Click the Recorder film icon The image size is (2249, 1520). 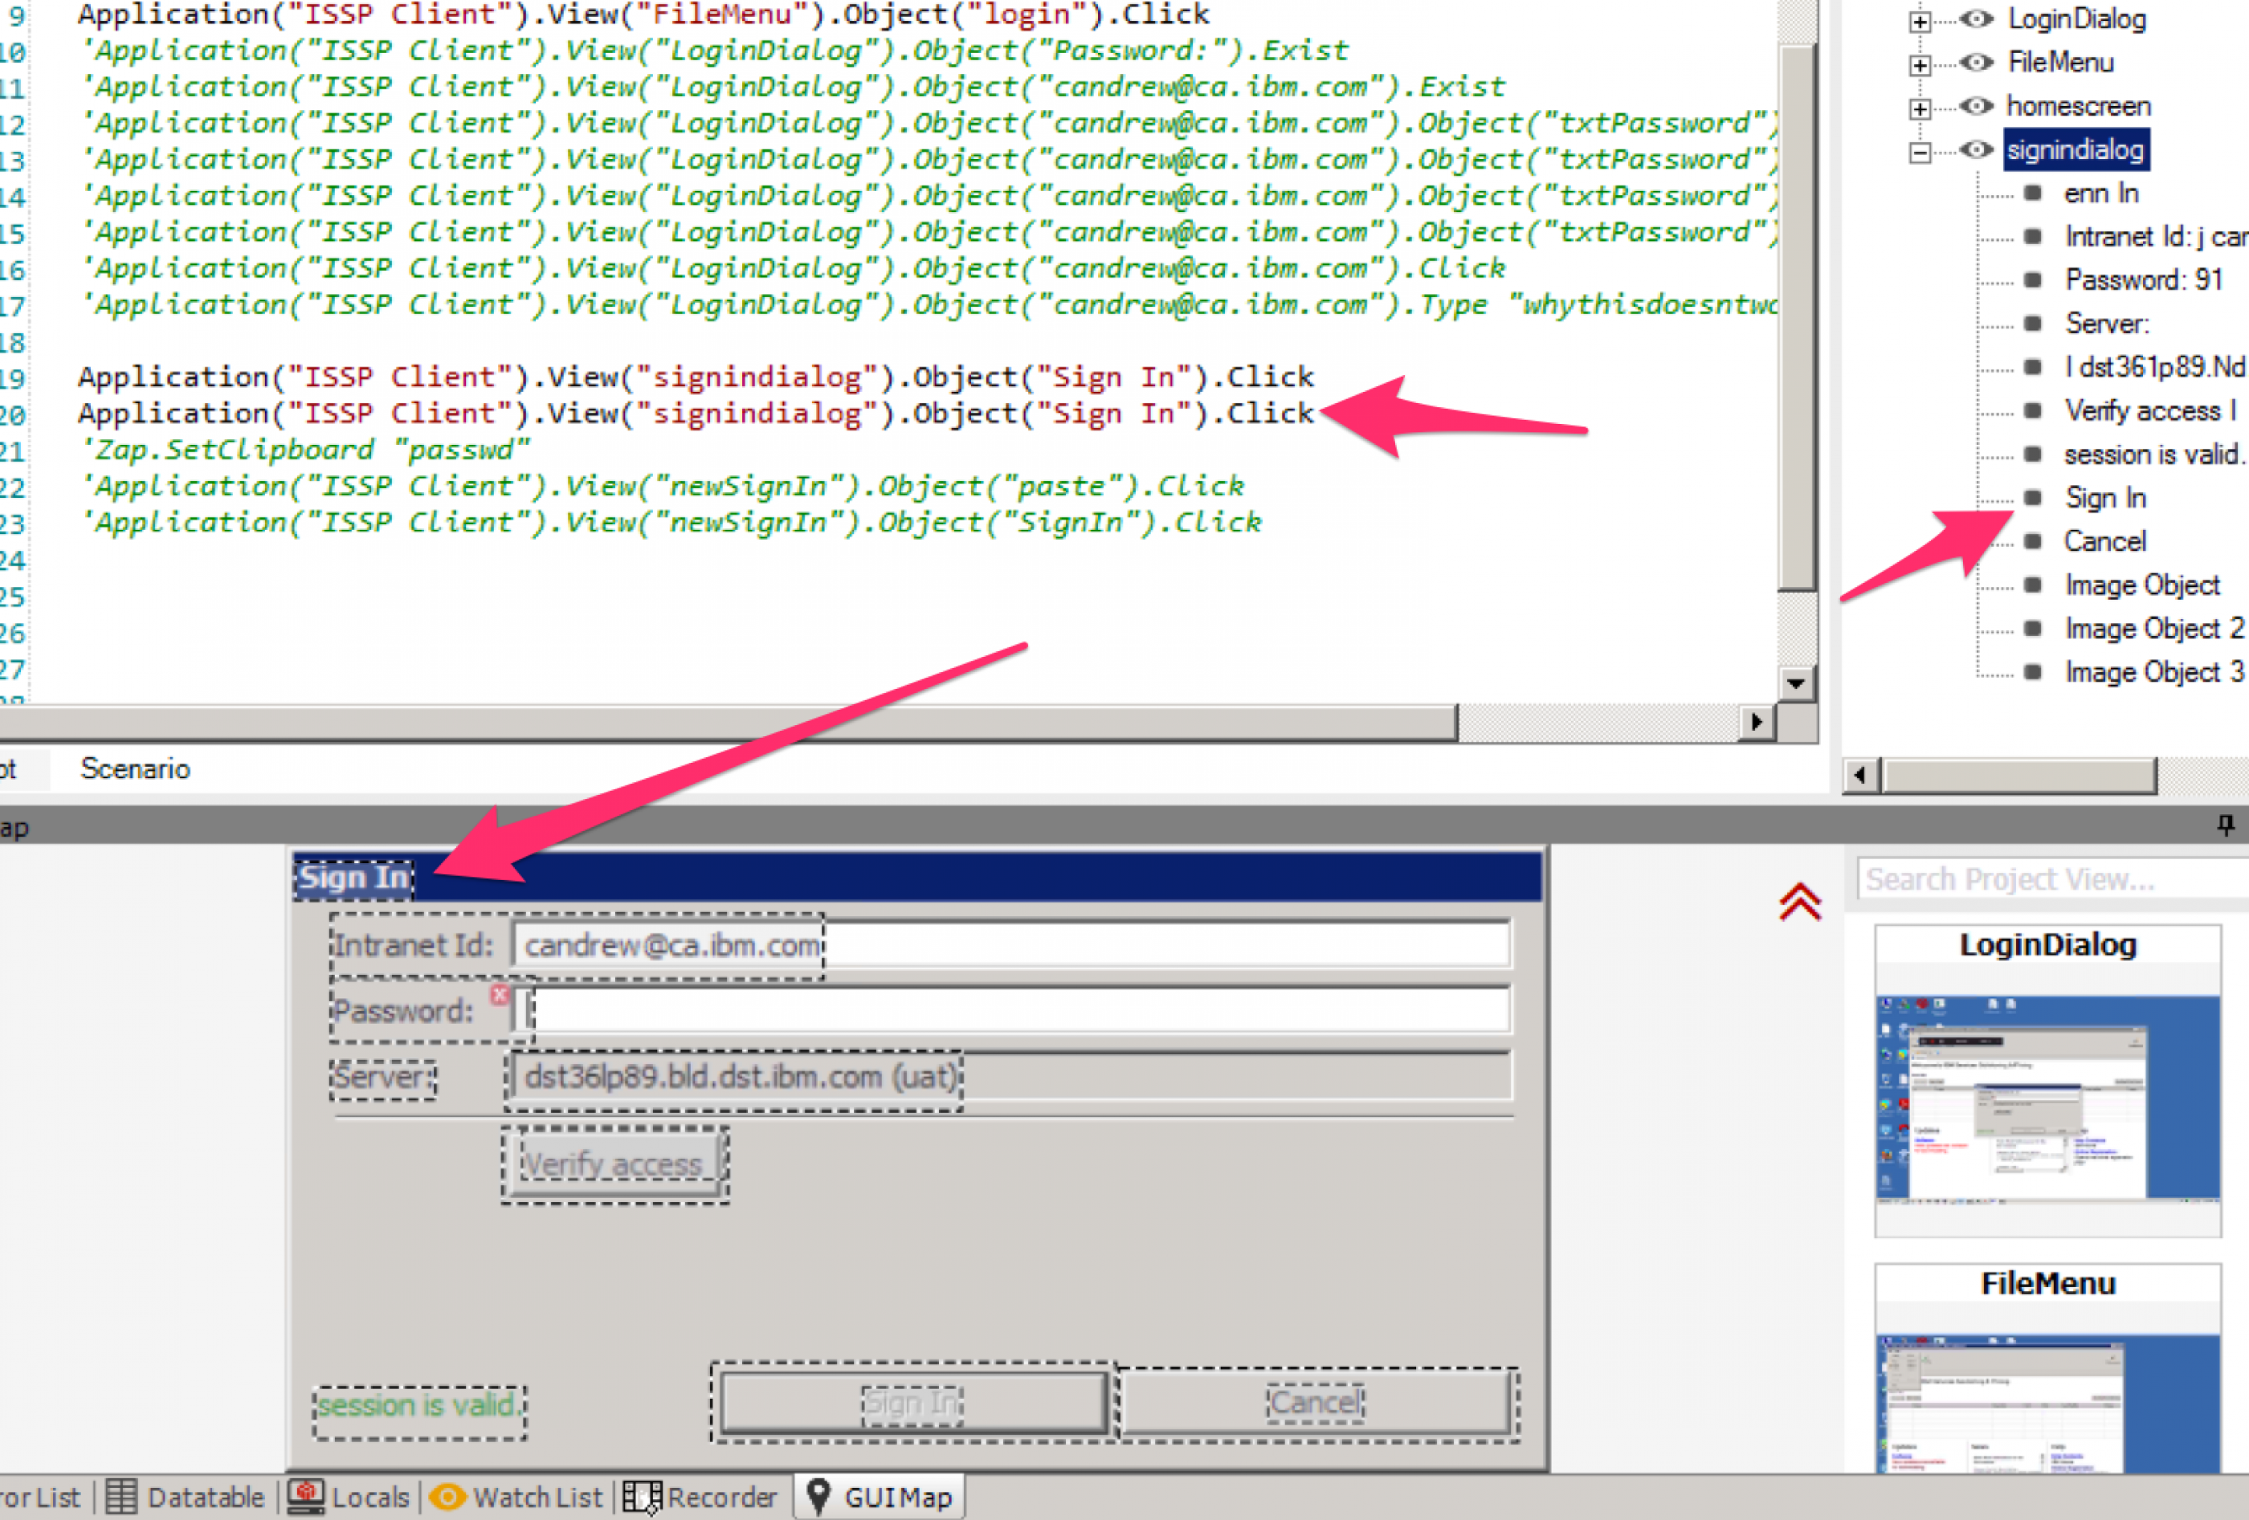[x=642, y=1498]
